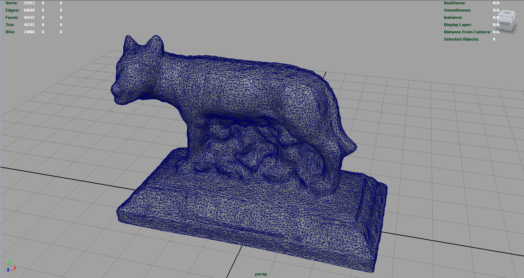The height and width of the screenshot is (278, 524).
Task: Click the 'persp' camera name label
Action: pyautogui.click(x=261, y=274)
